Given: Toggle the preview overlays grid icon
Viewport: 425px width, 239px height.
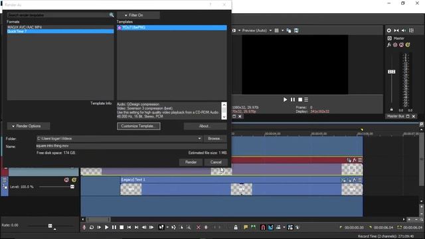Looking at the screenshot, I should (x=277, y=31).
